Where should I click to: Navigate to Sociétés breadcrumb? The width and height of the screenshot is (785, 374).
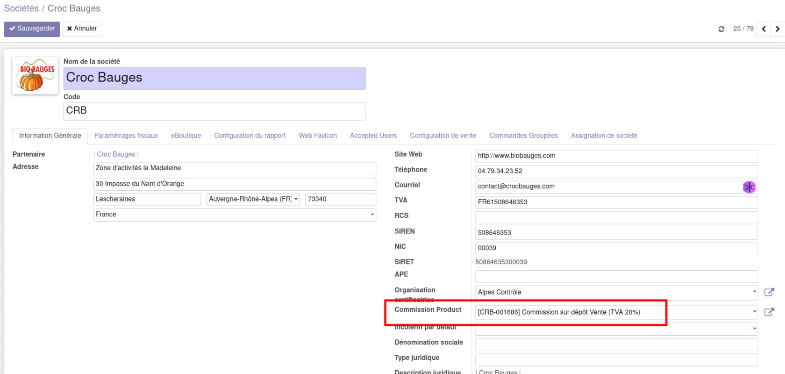pyautogui.click(x=21, y=8)
